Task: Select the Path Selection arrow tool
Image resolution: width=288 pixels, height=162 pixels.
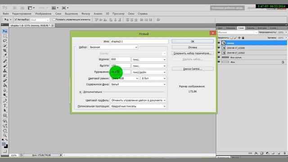Action: [x=5, y=111]
